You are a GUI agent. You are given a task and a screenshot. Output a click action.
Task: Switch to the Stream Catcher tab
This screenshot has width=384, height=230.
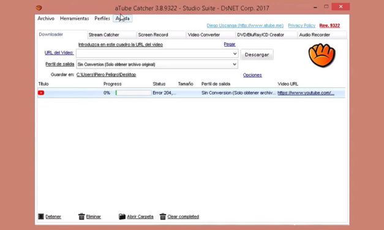111,35
